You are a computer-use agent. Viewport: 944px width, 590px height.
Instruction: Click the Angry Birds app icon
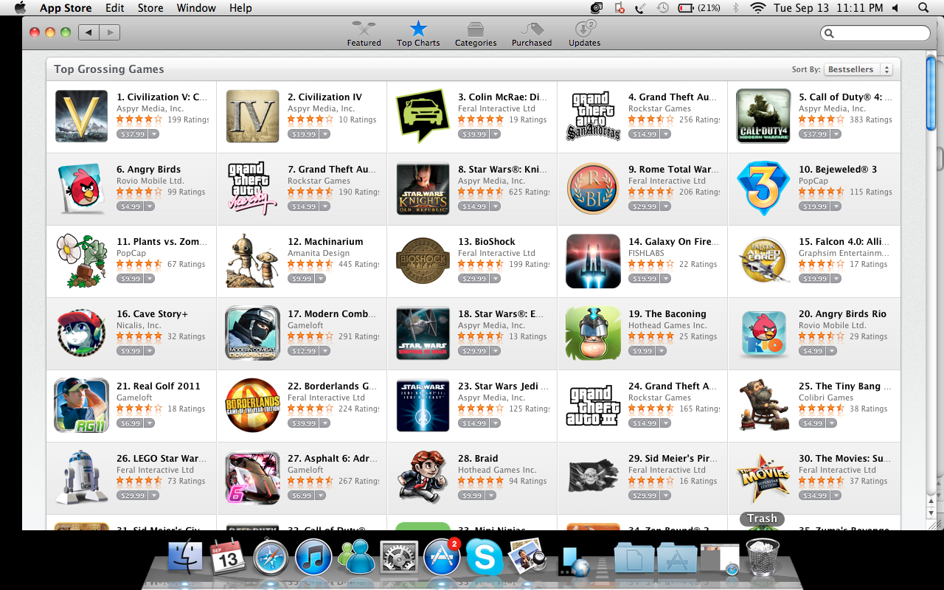[x=82, y=189]
